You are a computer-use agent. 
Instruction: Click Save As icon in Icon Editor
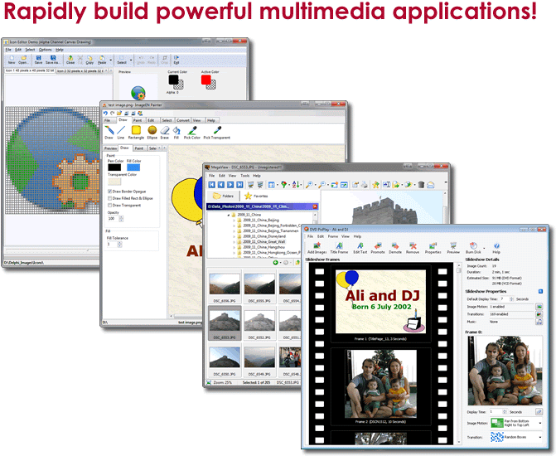53,58
